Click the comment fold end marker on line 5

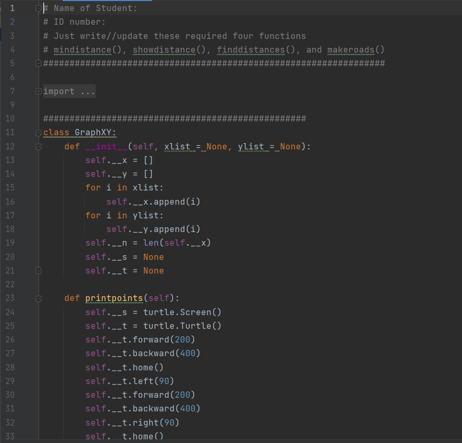point(38,63)
